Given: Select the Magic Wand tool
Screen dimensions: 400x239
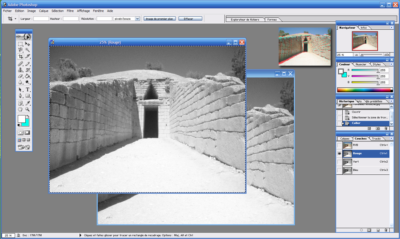Looking at the screenshot, I should (x=28, y=50).
